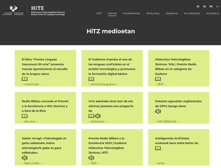This screenshot has width=221, height=168.
Task: Open the transferentzia menu item
Action: click(131, 13)
